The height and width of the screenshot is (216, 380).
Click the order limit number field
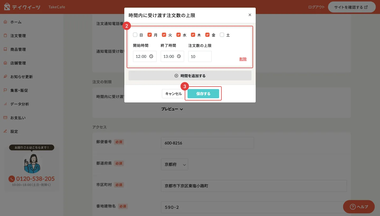pos(200,57)
